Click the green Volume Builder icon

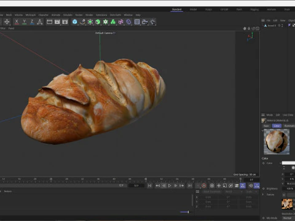pos(113,21)
